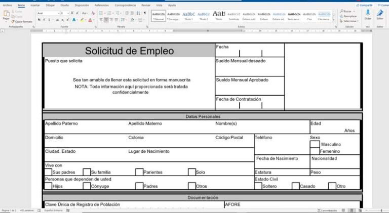Screen dimensions: 389x213
Task: Open text highlight color
Action: point(82,20)
